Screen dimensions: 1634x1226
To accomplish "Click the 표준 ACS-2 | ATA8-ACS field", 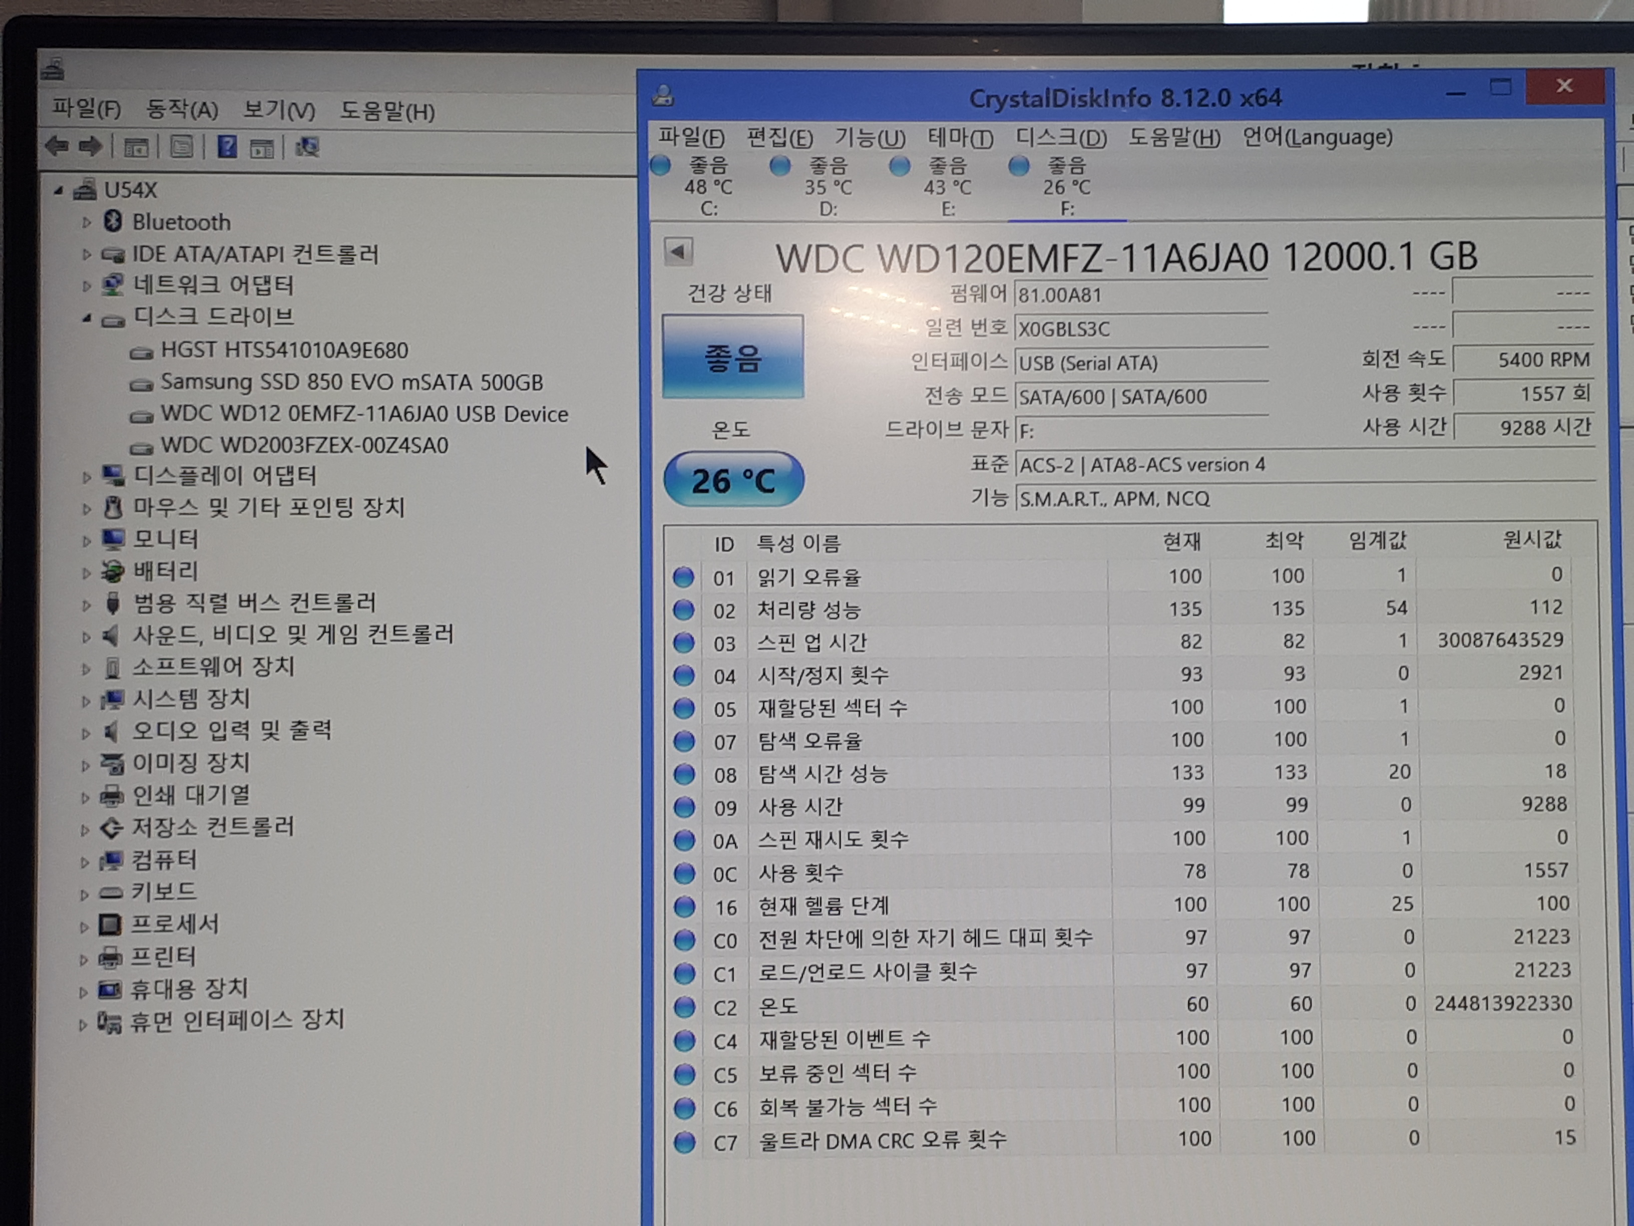I will pos(1305,466).
